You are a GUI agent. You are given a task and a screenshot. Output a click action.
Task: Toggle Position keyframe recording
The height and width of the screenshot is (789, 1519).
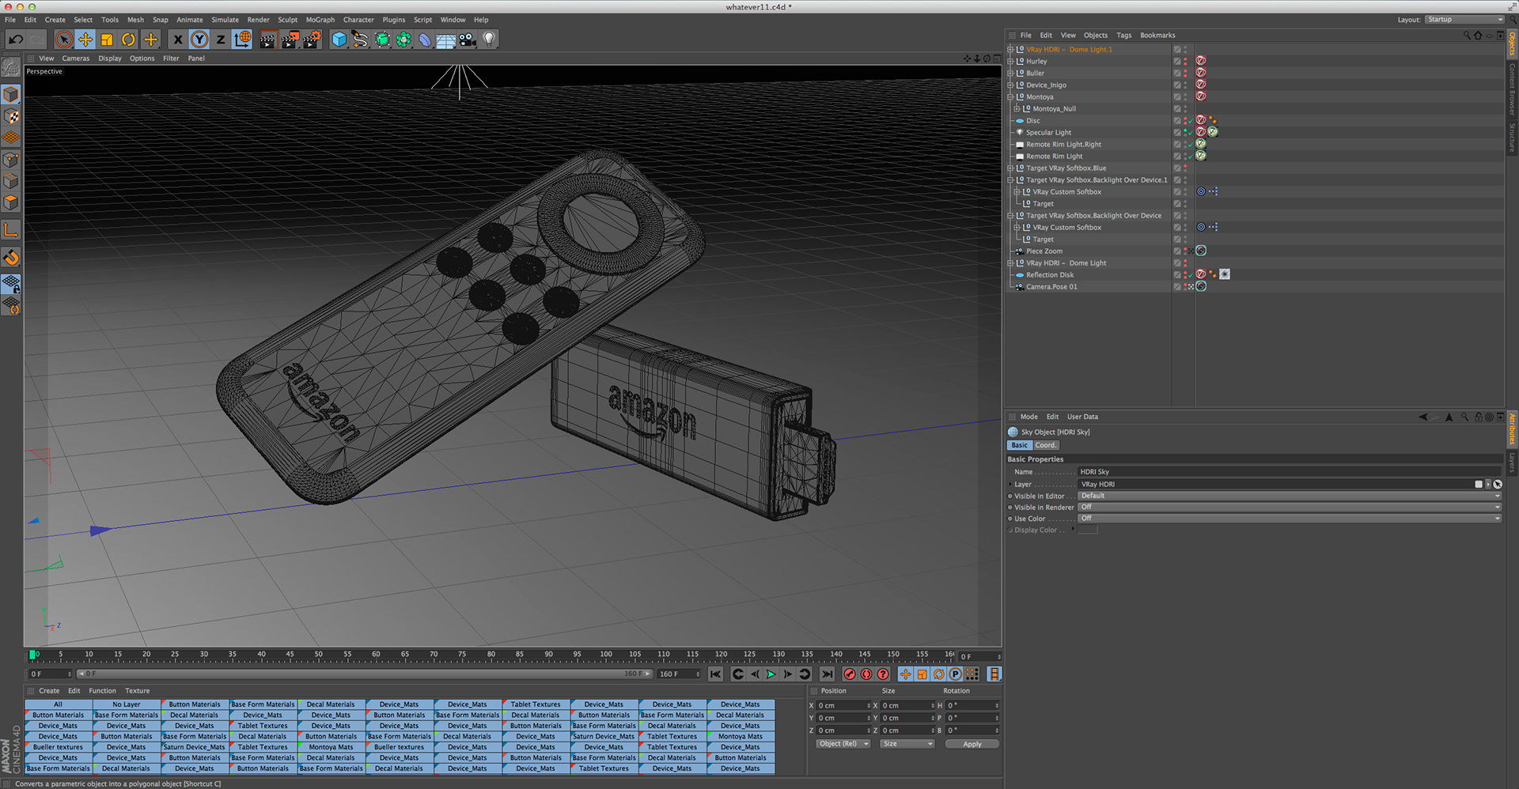[906, 674]
